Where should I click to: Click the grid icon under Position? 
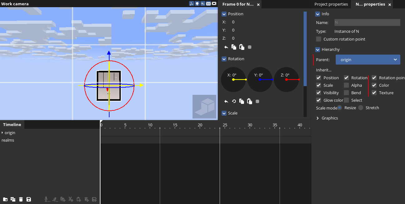tap(250, 47)
